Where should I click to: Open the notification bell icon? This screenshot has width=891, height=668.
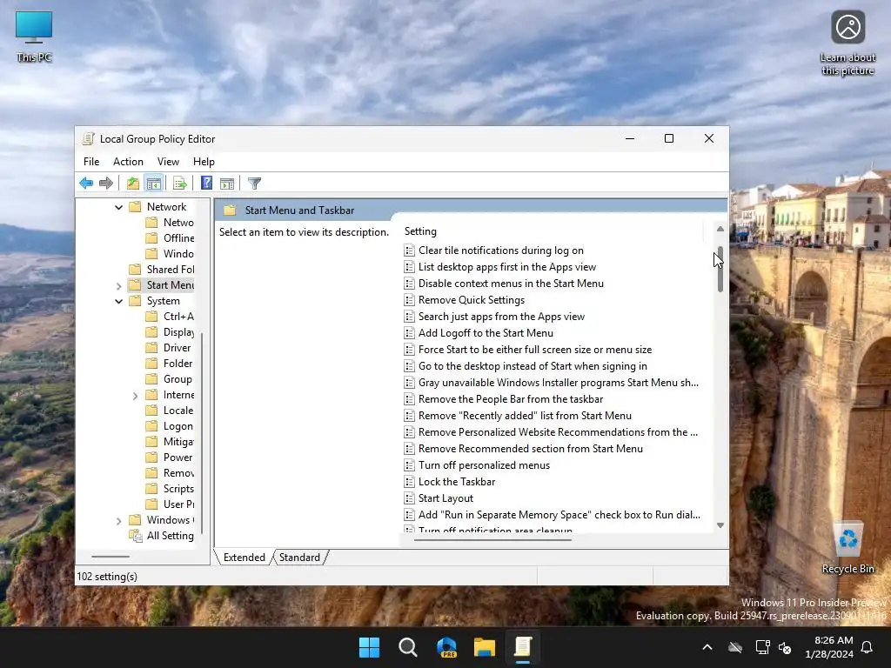(868, 647)
